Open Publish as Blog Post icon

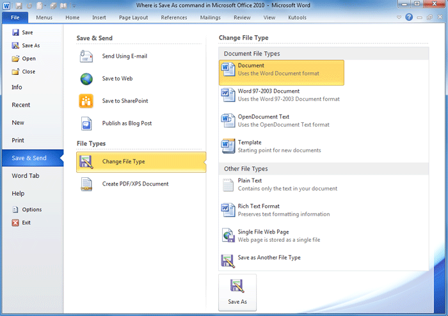(86, 123)
